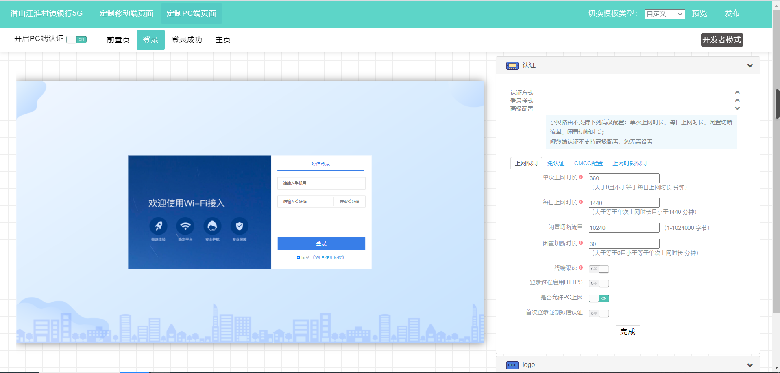The height and width of the screenshot is (373, 780).
Task: Open the 切换模板类型 dropdown
Action: (665, 14)
